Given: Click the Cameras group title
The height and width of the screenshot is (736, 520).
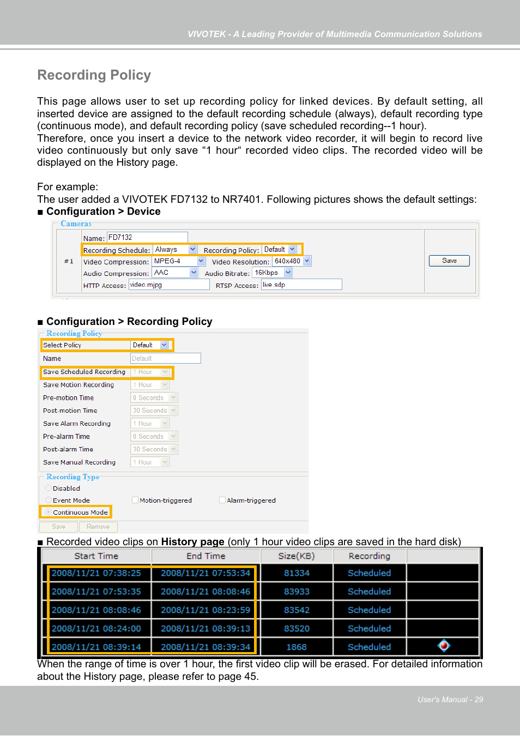Looking at the screenshot, I should coord(76,224).
